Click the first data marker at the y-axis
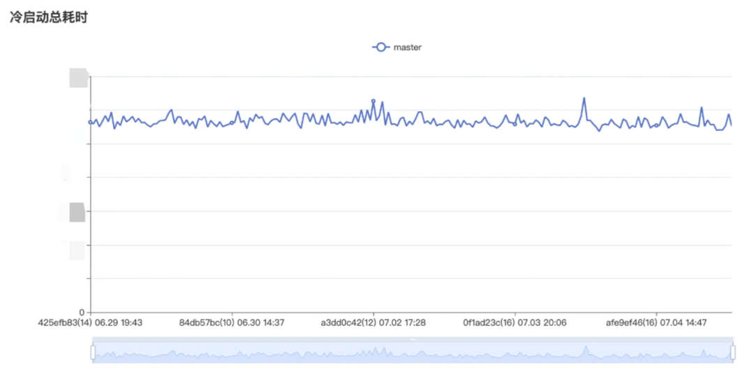754x378 pixels. pos(90,123)
